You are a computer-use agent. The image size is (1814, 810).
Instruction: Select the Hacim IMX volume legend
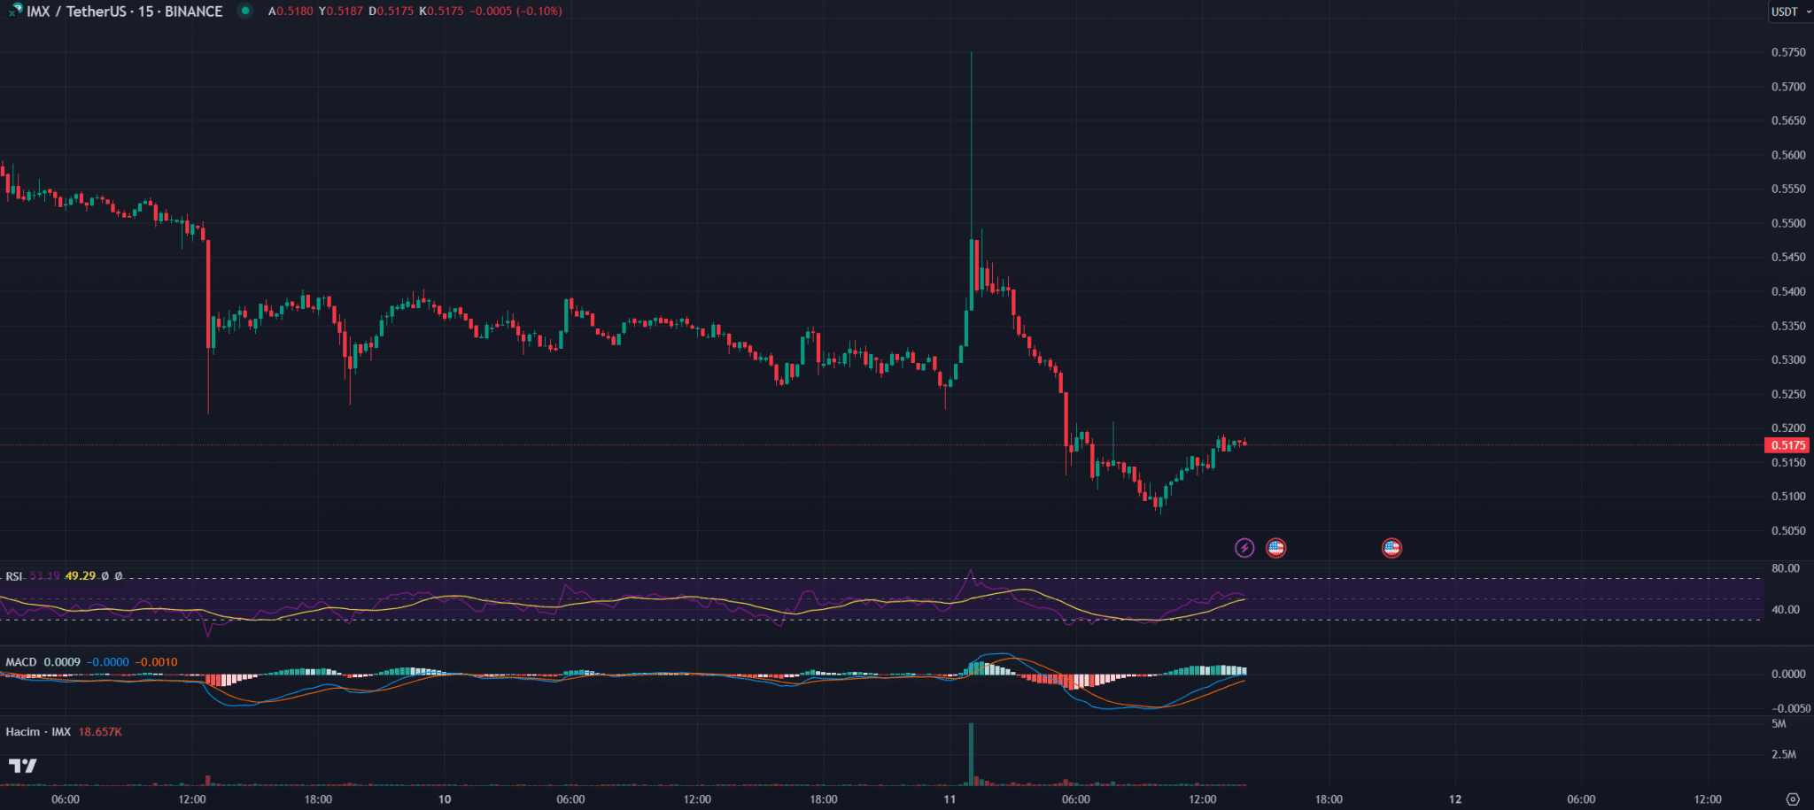pos(38,732)
